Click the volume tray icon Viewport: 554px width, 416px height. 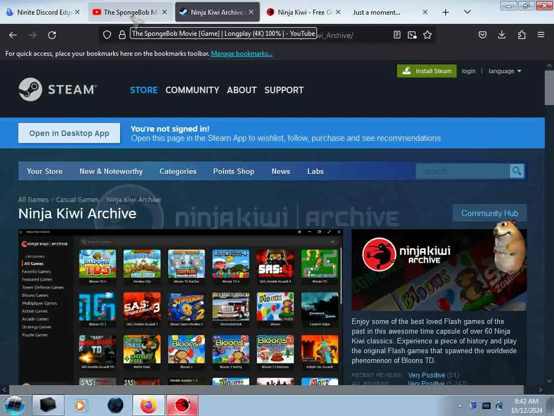tap(499, 405)
